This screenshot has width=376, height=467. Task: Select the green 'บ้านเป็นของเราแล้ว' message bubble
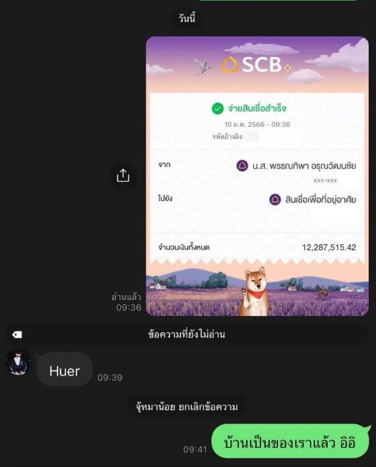pos(290,442)
